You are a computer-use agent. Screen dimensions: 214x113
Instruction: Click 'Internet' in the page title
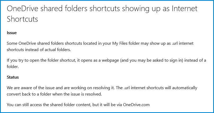(x=185, y=8)
